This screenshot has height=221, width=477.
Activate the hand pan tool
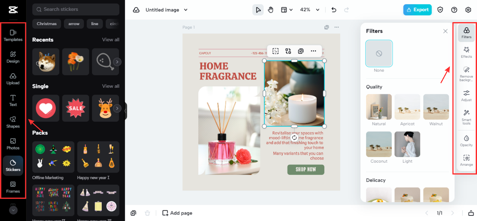pos(271,10)
